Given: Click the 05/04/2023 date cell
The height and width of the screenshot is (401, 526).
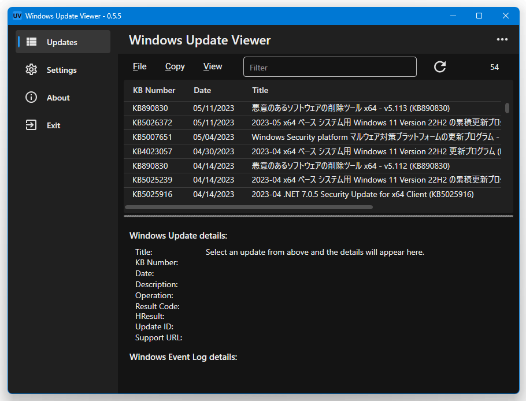Looking at the screenshot, I should (213, 137).
